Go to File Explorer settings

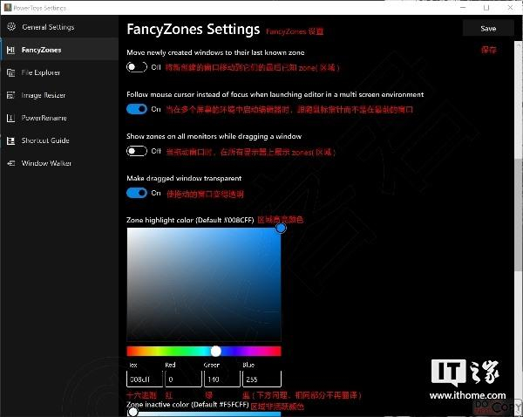[59, 72]
